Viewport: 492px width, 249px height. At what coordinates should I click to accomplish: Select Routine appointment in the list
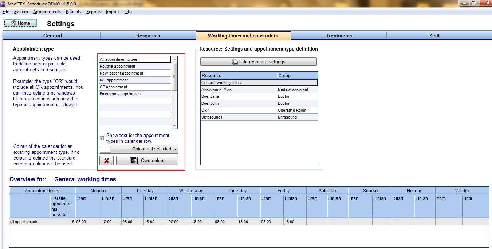[x=135, y=66]
